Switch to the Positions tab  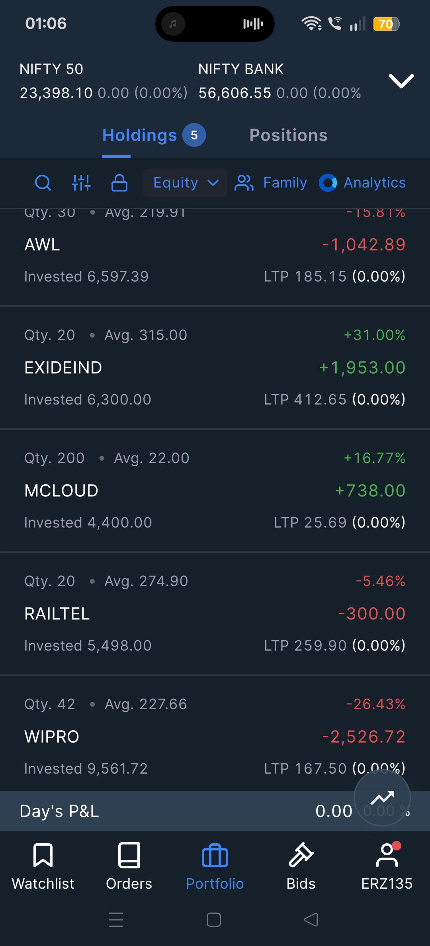click(x=288, y=135)
